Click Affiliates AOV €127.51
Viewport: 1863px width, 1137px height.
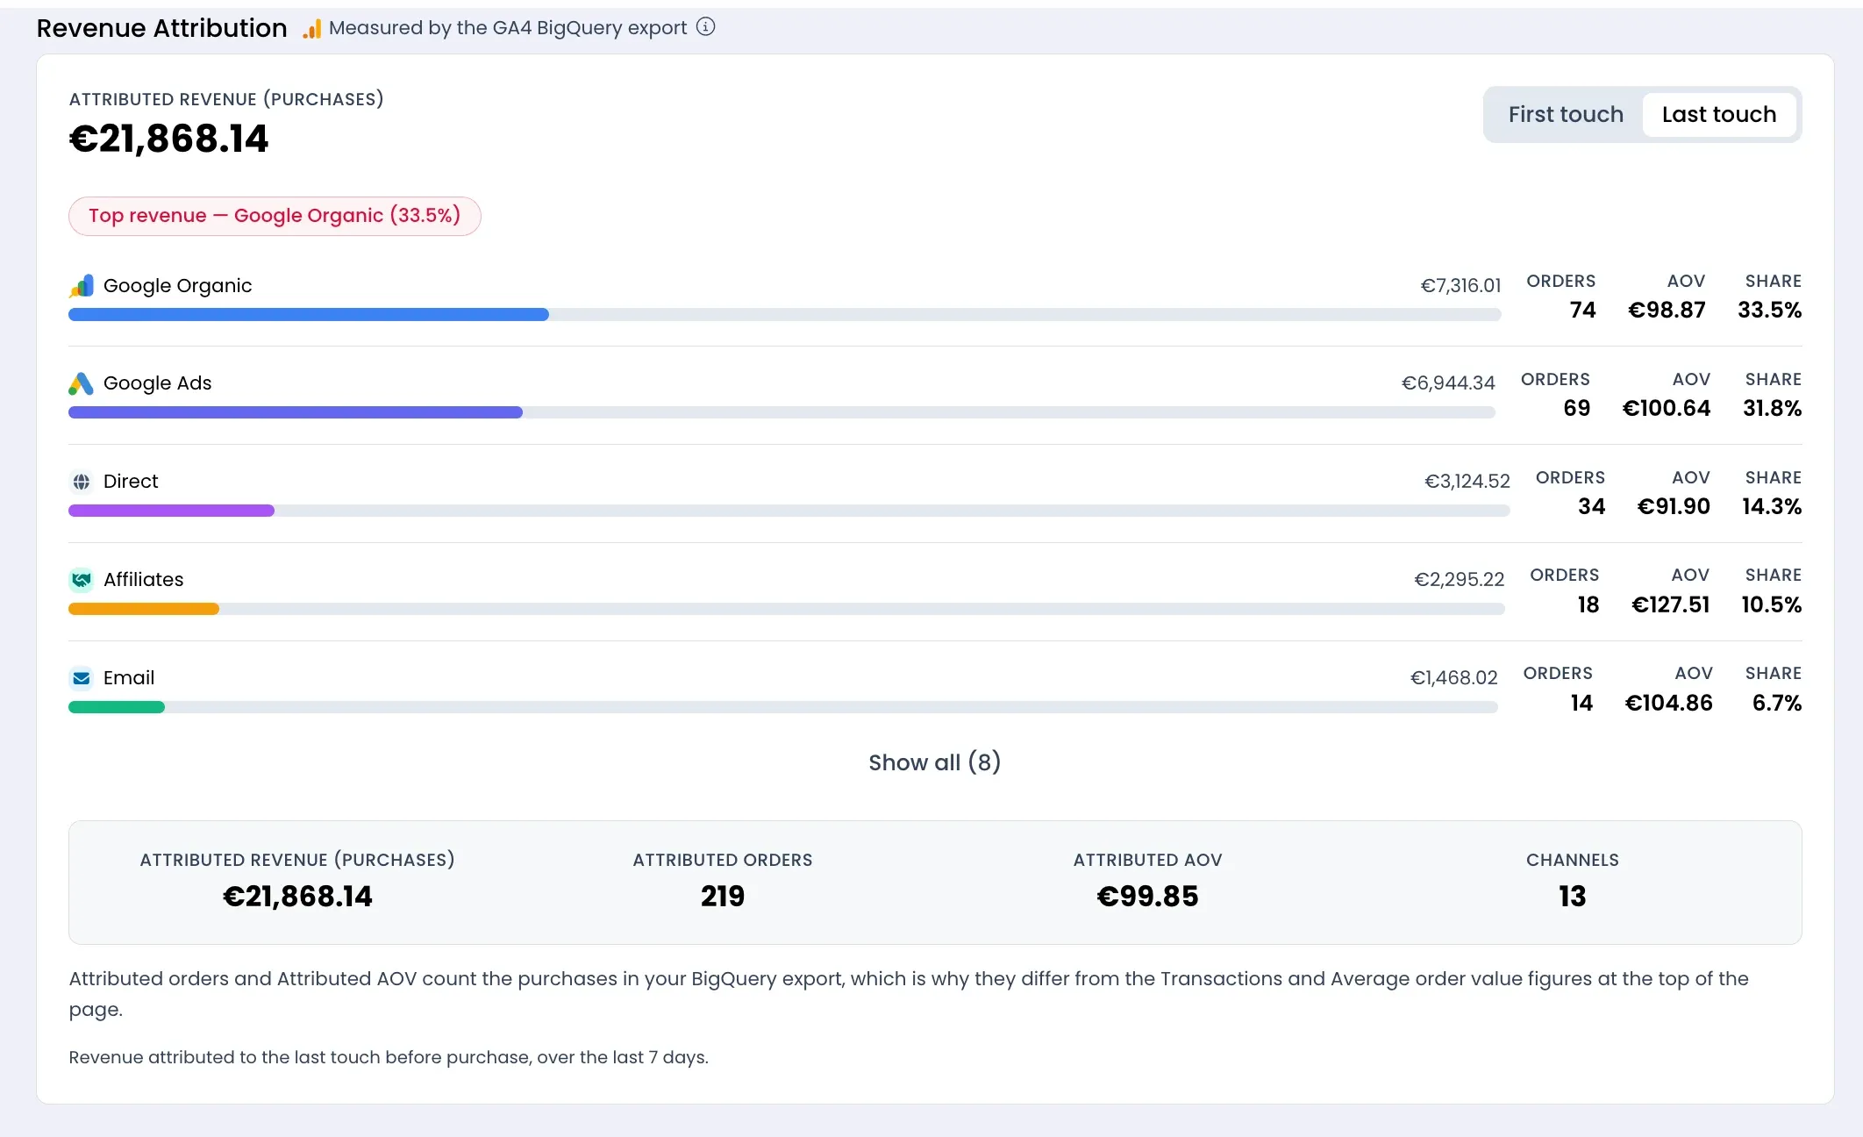click(x=1671, y=605)
